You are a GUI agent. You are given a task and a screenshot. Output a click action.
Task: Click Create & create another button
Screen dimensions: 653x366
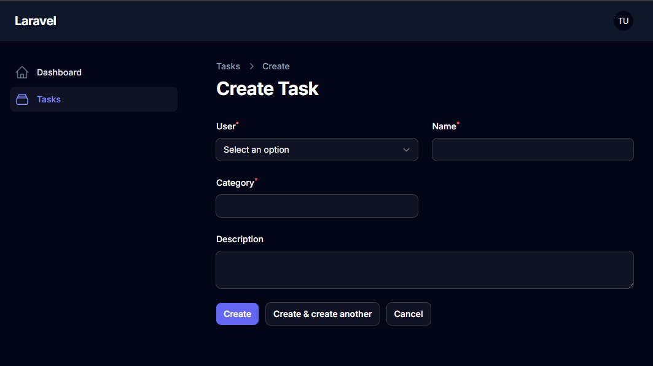point(323,314)
